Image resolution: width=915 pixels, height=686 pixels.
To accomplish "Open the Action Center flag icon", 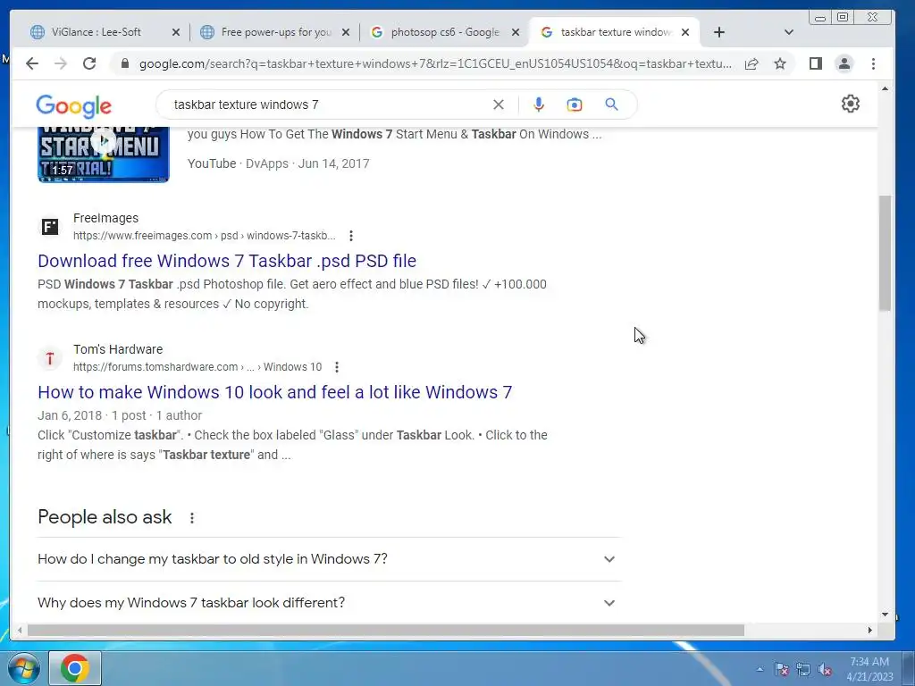I will (782, 669).
